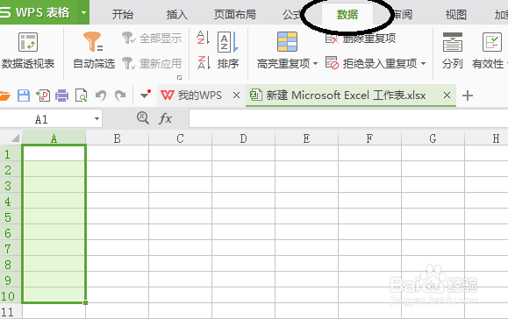The image size is (508, 319).
Task: Click the Print icon
Action: click(x=62, y=96)
